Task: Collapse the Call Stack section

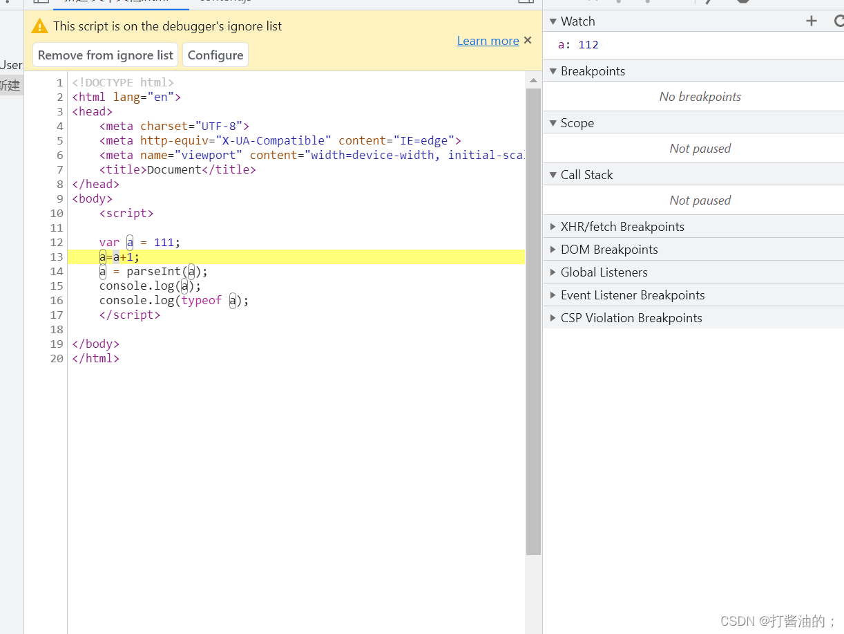Action: (553, 174)
